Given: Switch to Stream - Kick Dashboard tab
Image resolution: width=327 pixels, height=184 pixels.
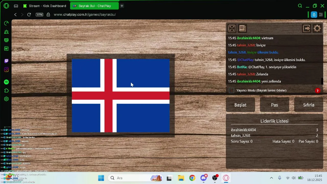Looking at the screenshot, I should [45, 6].
